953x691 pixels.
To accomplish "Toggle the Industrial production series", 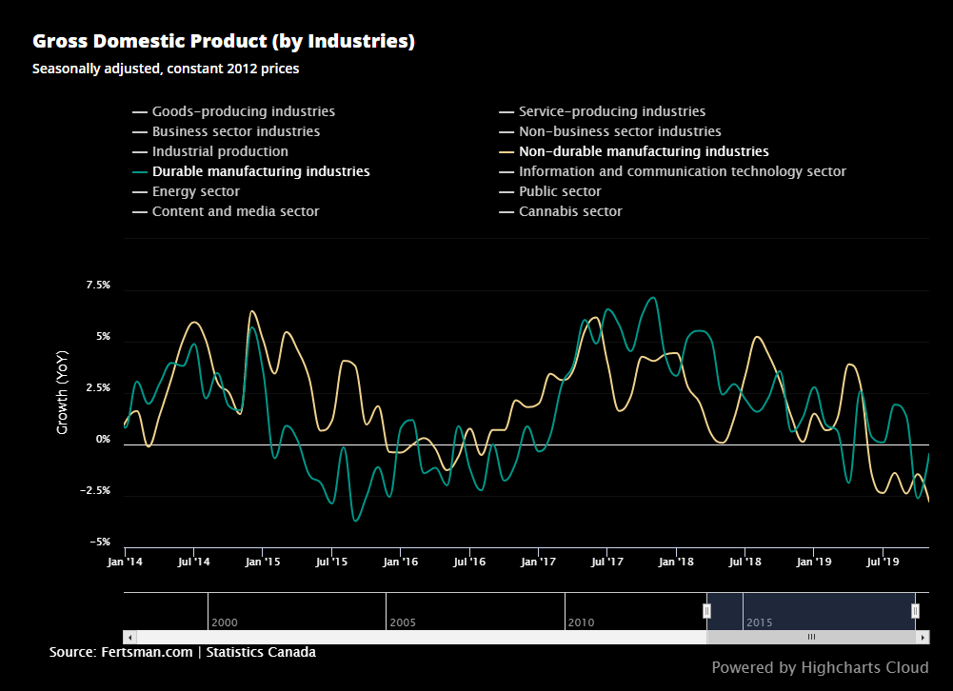I will tap(220, 151).
